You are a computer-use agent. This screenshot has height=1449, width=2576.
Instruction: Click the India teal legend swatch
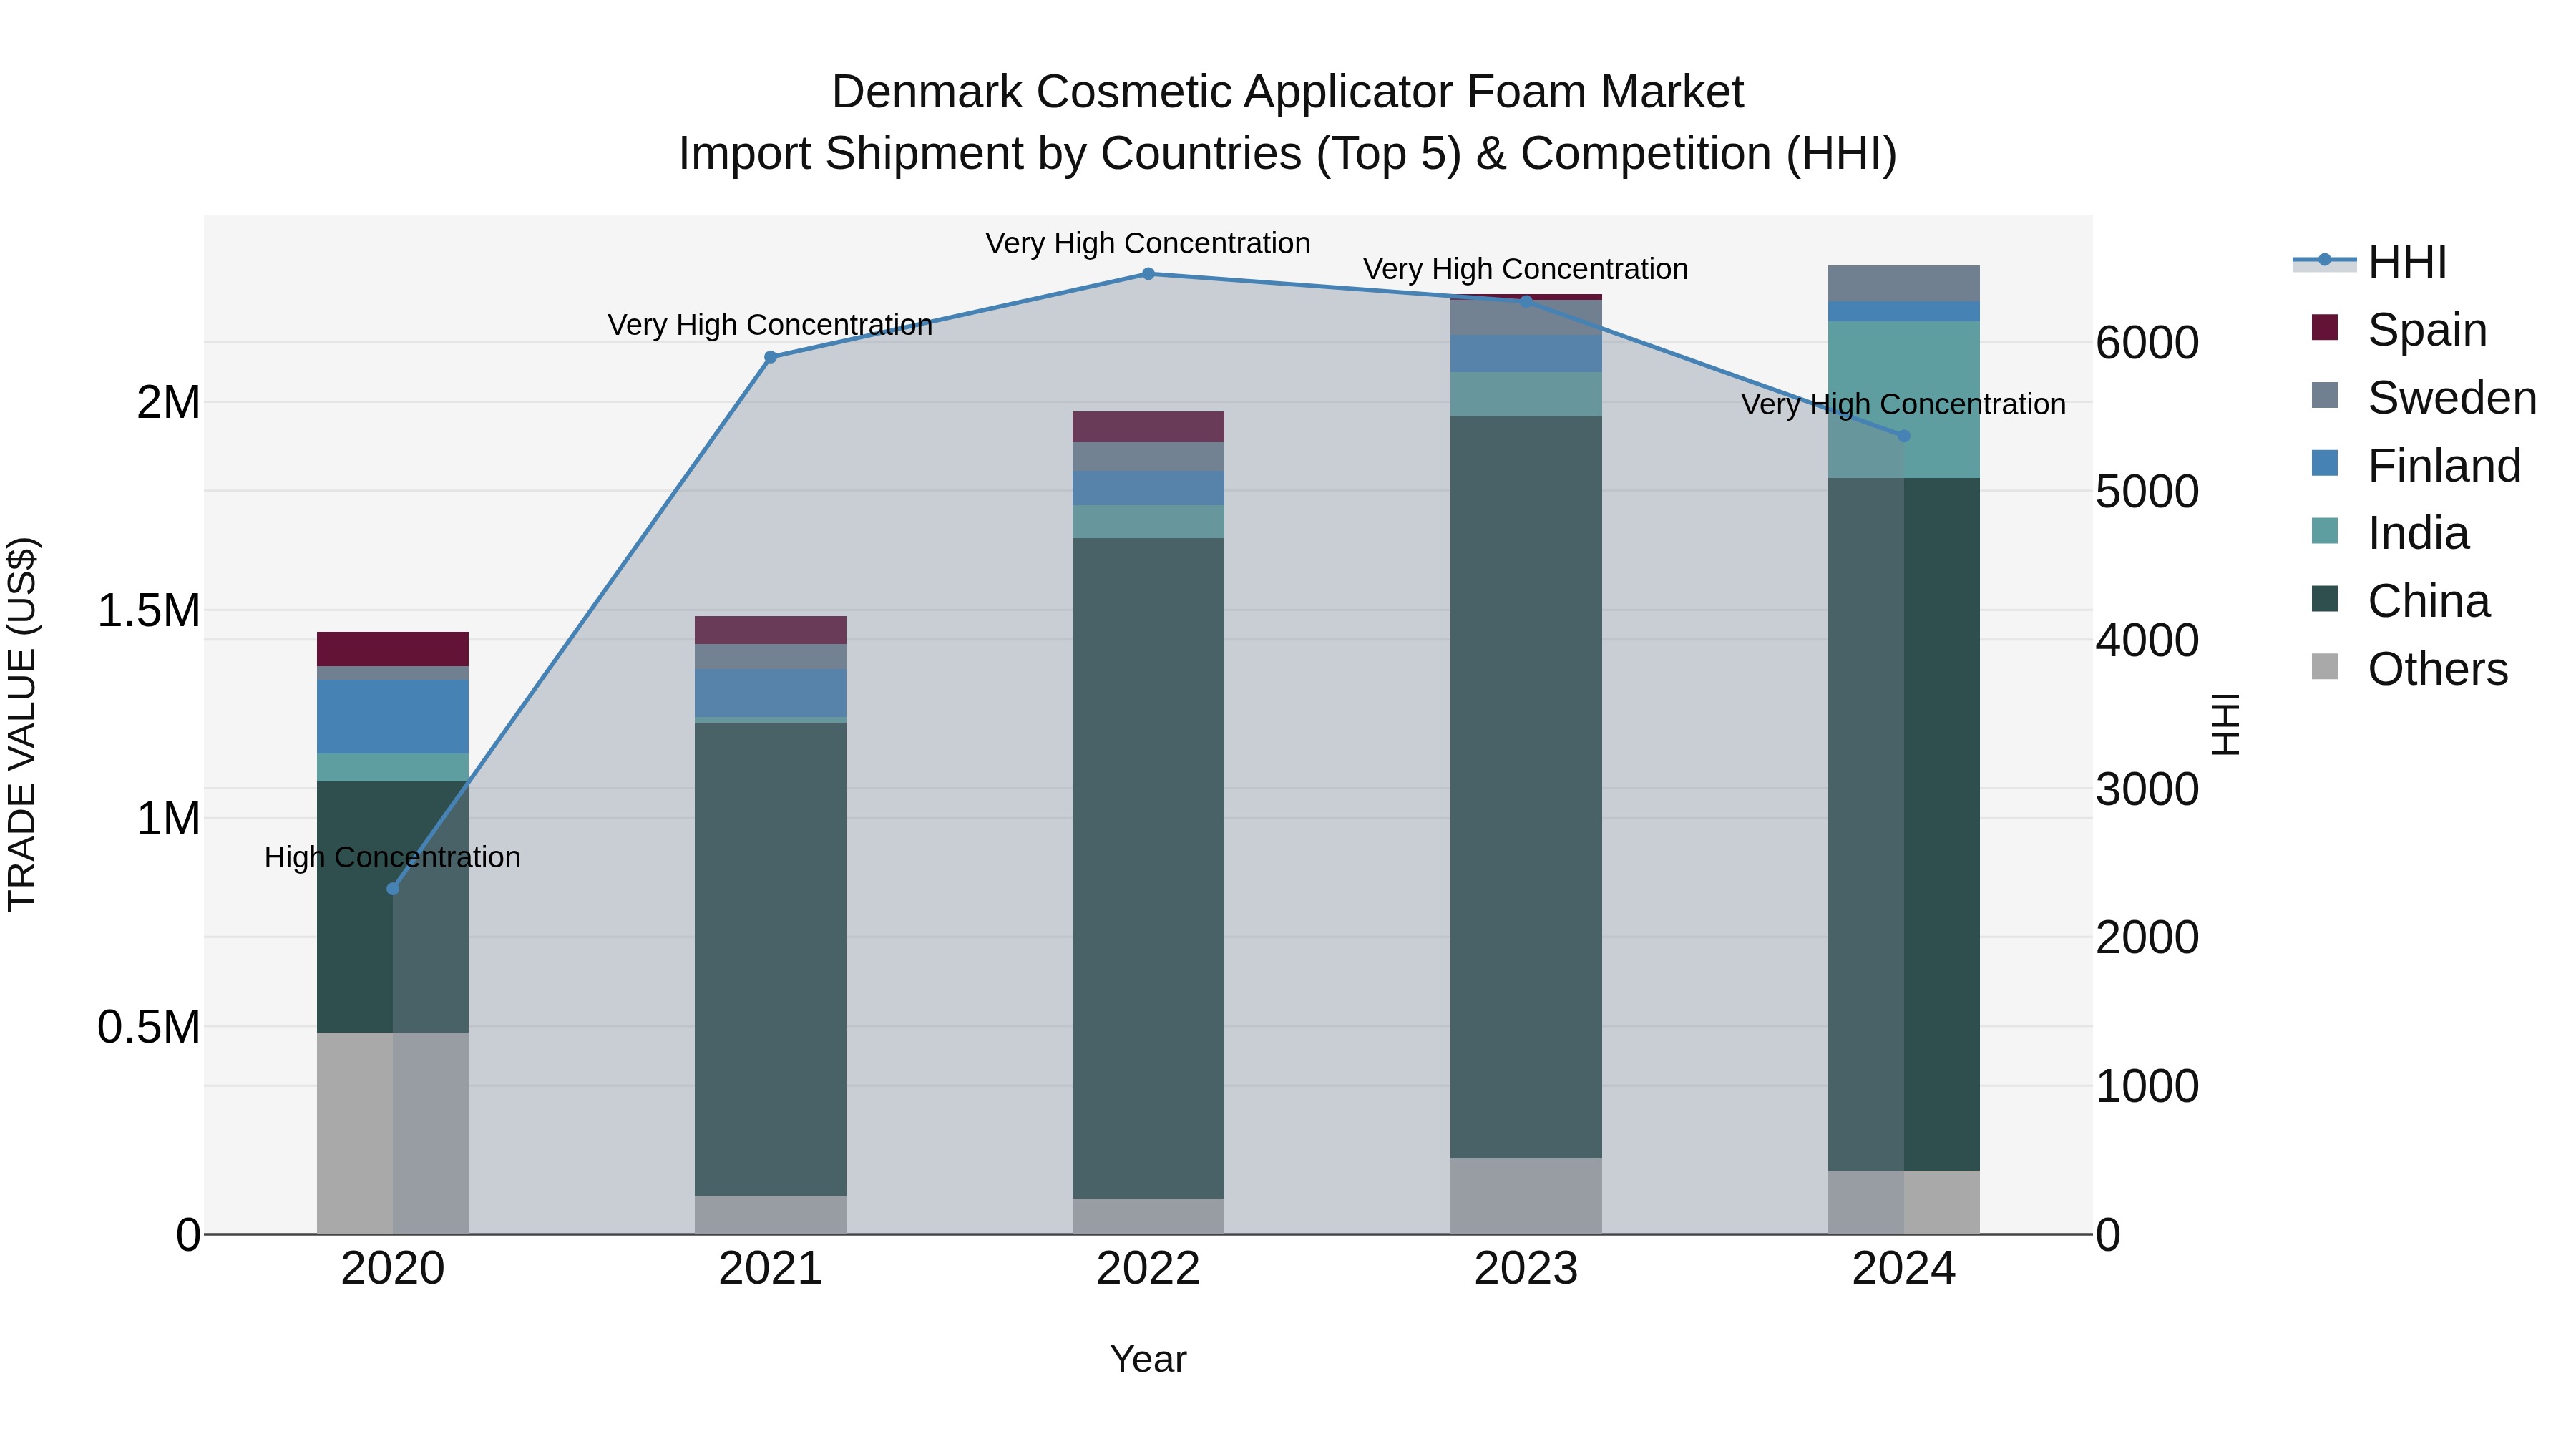pos(2325,531)
